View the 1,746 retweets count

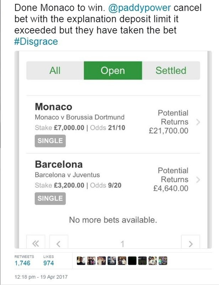click(22, 263)
